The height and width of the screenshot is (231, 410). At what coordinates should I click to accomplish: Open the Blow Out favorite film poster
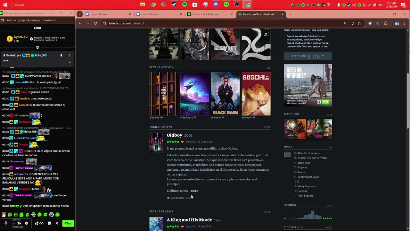pyautogui.click(x=225, y=44)
